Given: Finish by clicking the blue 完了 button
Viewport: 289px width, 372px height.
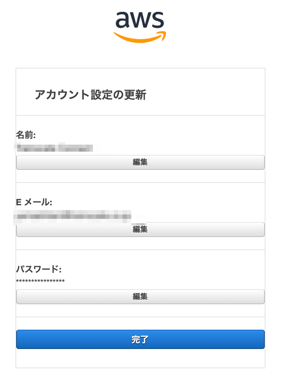Looking at the screenshot, I should coord(140,339).
